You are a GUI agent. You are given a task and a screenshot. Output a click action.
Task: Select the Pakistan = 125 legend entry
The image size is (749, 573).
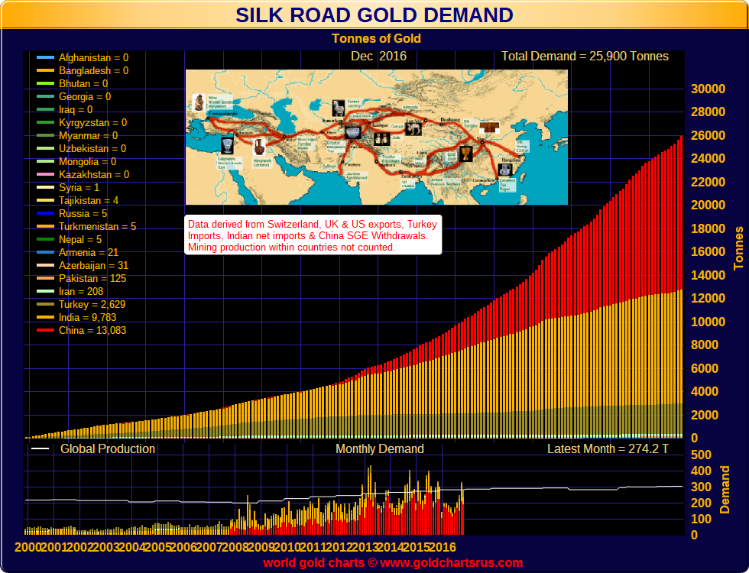pos(92,278)
